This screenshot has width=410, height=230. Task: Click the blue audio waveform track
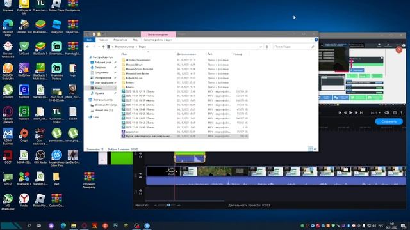(276, 181)
